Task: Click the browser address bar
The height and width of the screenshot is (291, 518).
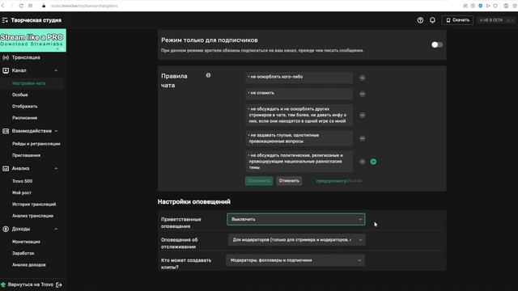Action: coord(84,6)
